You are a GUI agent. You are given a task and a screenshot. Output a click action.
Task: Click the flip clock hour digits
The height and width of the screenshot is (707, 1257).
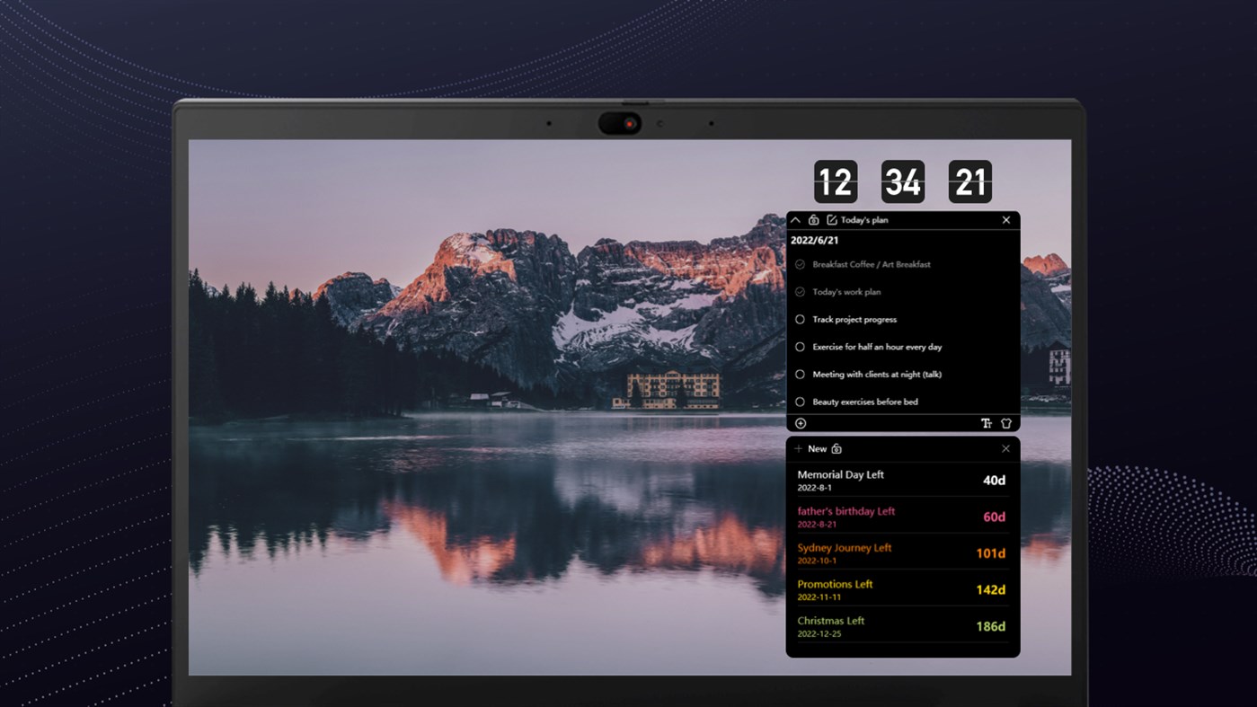837,181
